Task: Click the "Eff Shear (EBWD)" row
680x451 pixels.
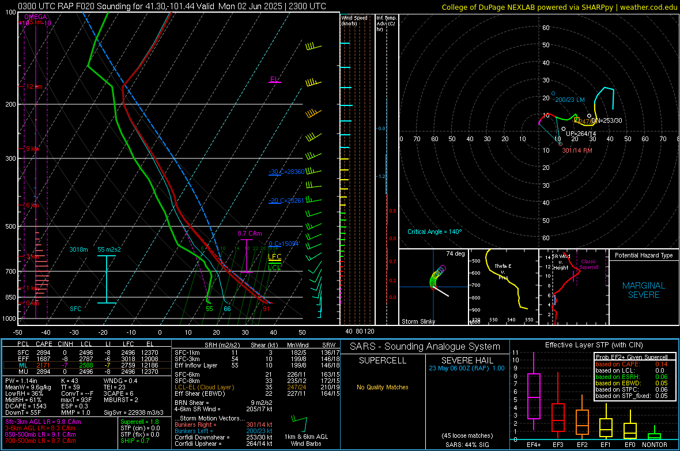Action: point(257,394)
